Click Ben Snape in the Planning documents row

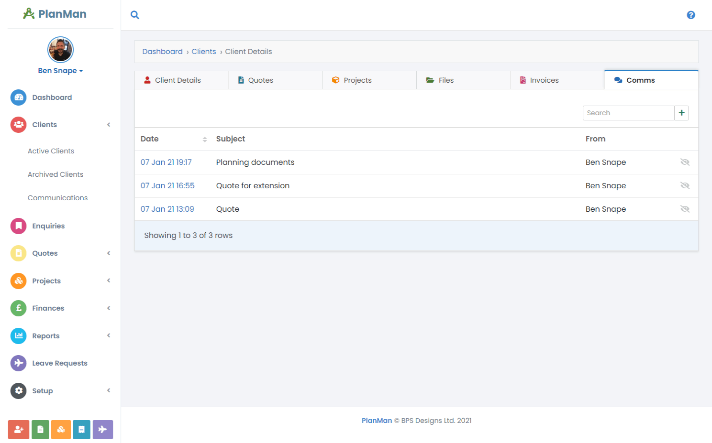coord(605,162)
